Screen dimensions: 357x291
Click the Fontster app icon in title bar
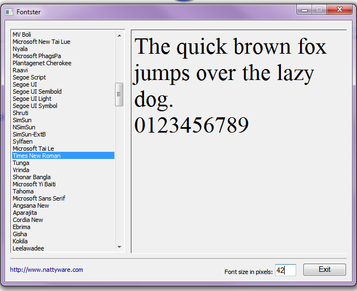(x=9, y=12)
